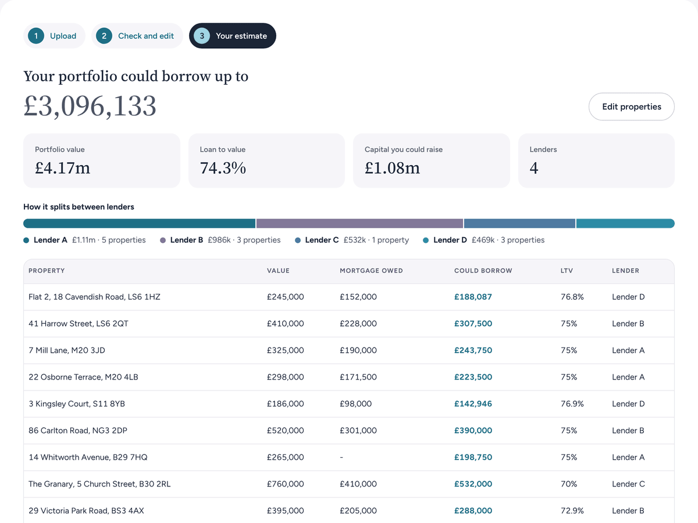Select 86 Carlton Road, NG3 2DP
The image size is (698, 523).
[349, 431]
